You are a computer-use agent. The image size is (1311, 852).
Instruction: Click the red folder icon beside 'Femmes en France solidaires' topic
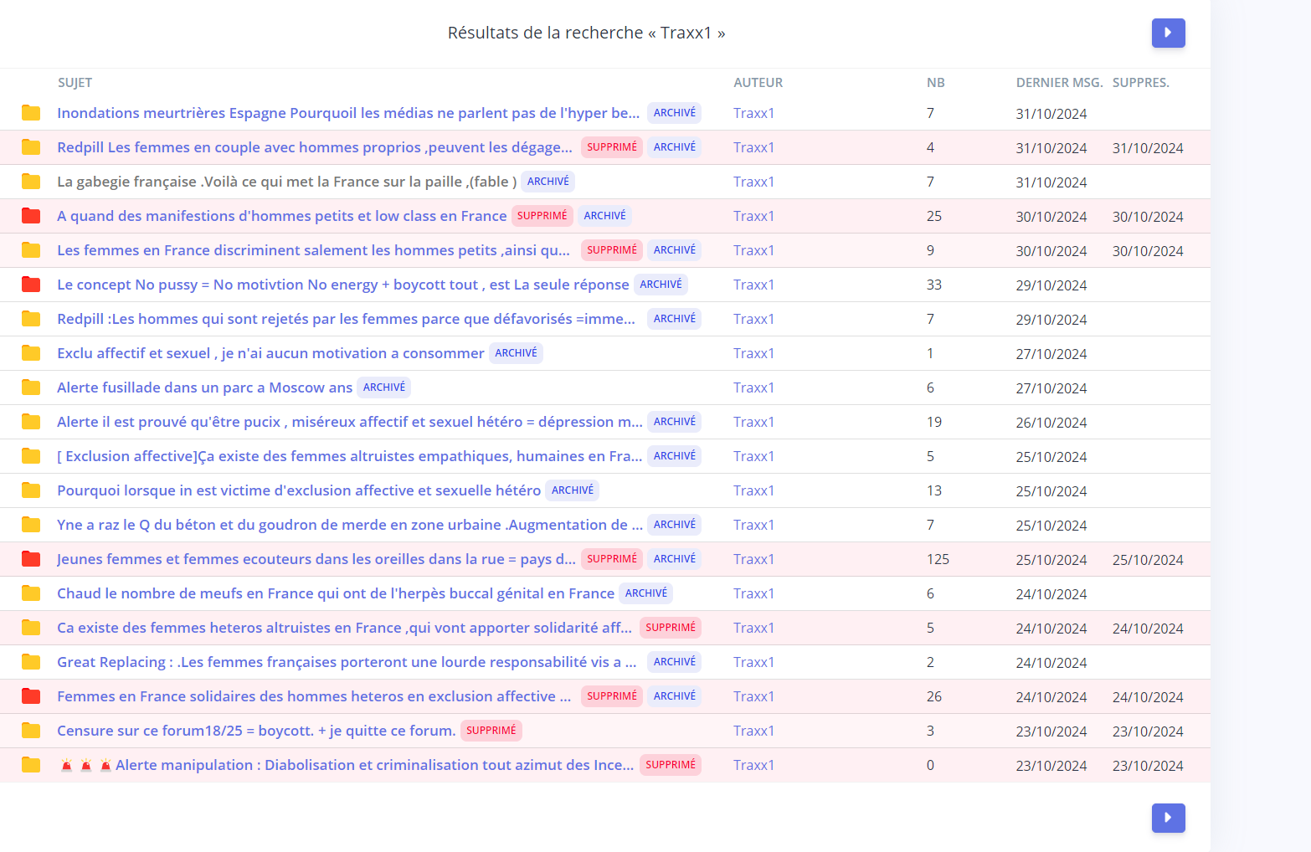(x=31, y=696)
